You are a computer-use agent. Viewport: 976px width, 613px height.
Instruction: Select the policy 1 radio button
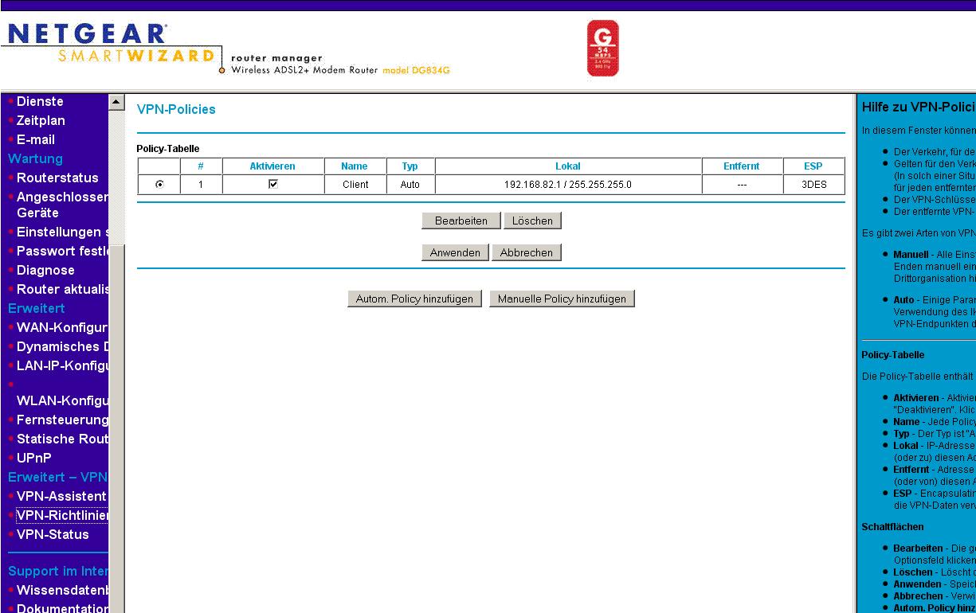coord(160,184)
